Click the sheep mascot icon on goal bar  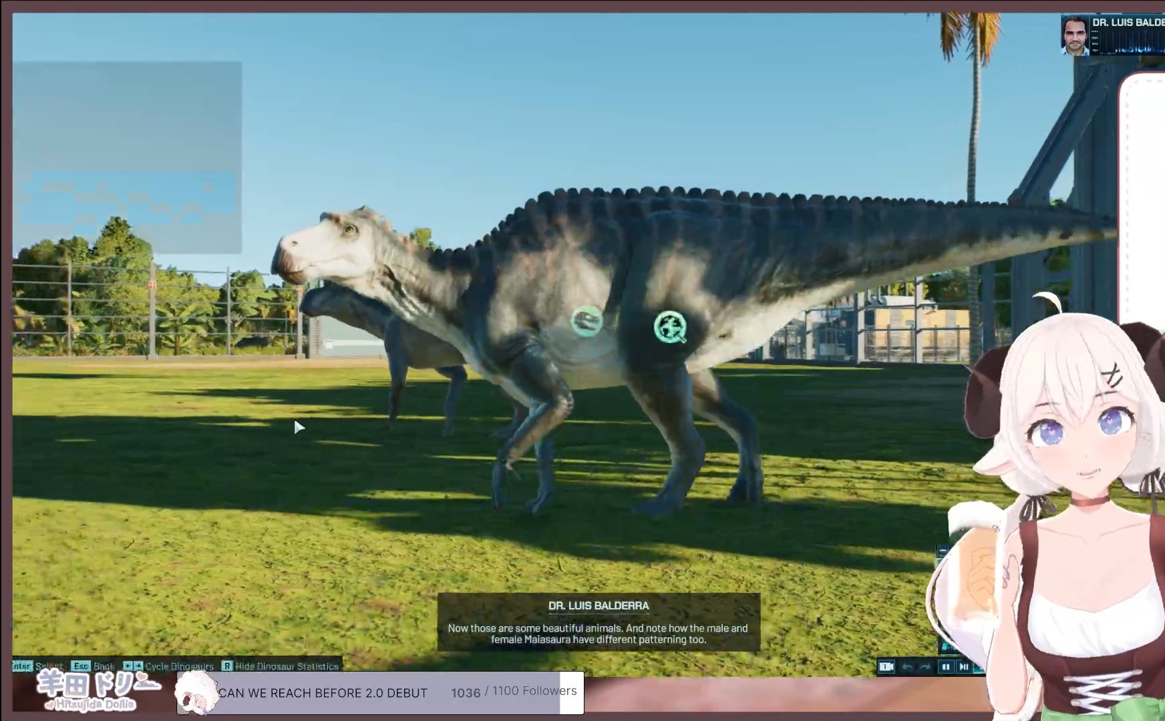196,692
